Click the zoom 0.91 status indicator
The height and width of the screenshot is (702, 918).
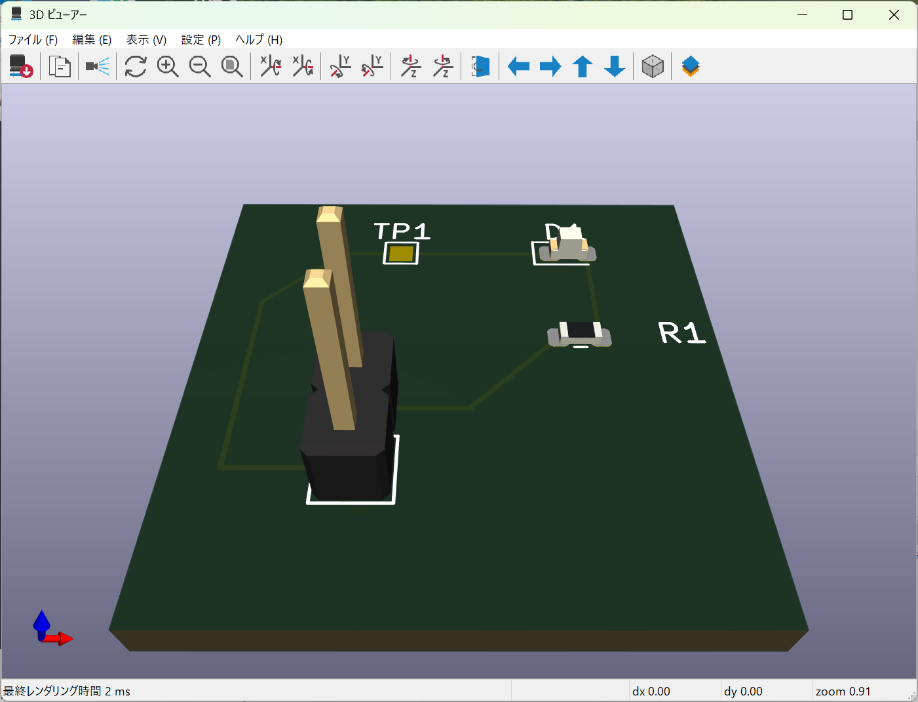tap(844, 691)
